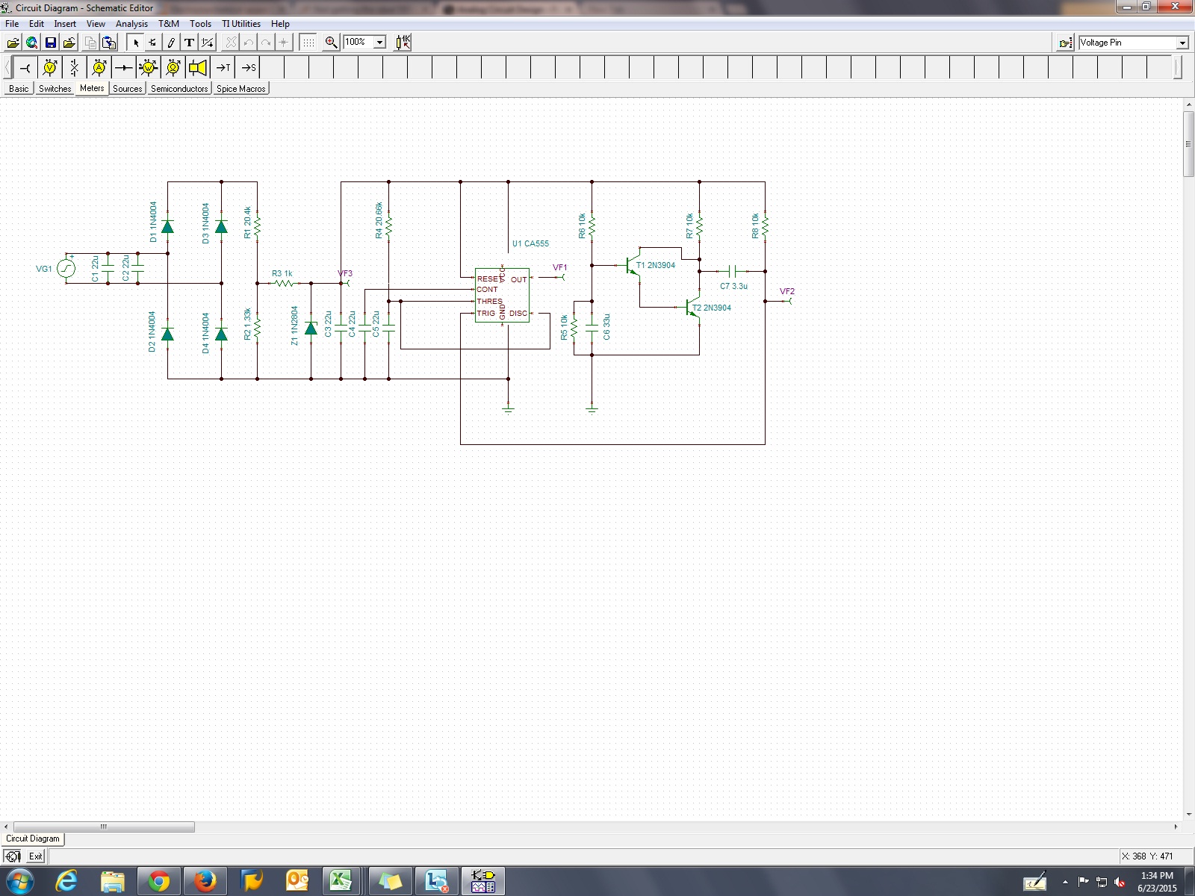Image resolution: width=1195 pixels, height=896 pixels.
Task: Click the Exit button in status bar
Action: point(36,856)
